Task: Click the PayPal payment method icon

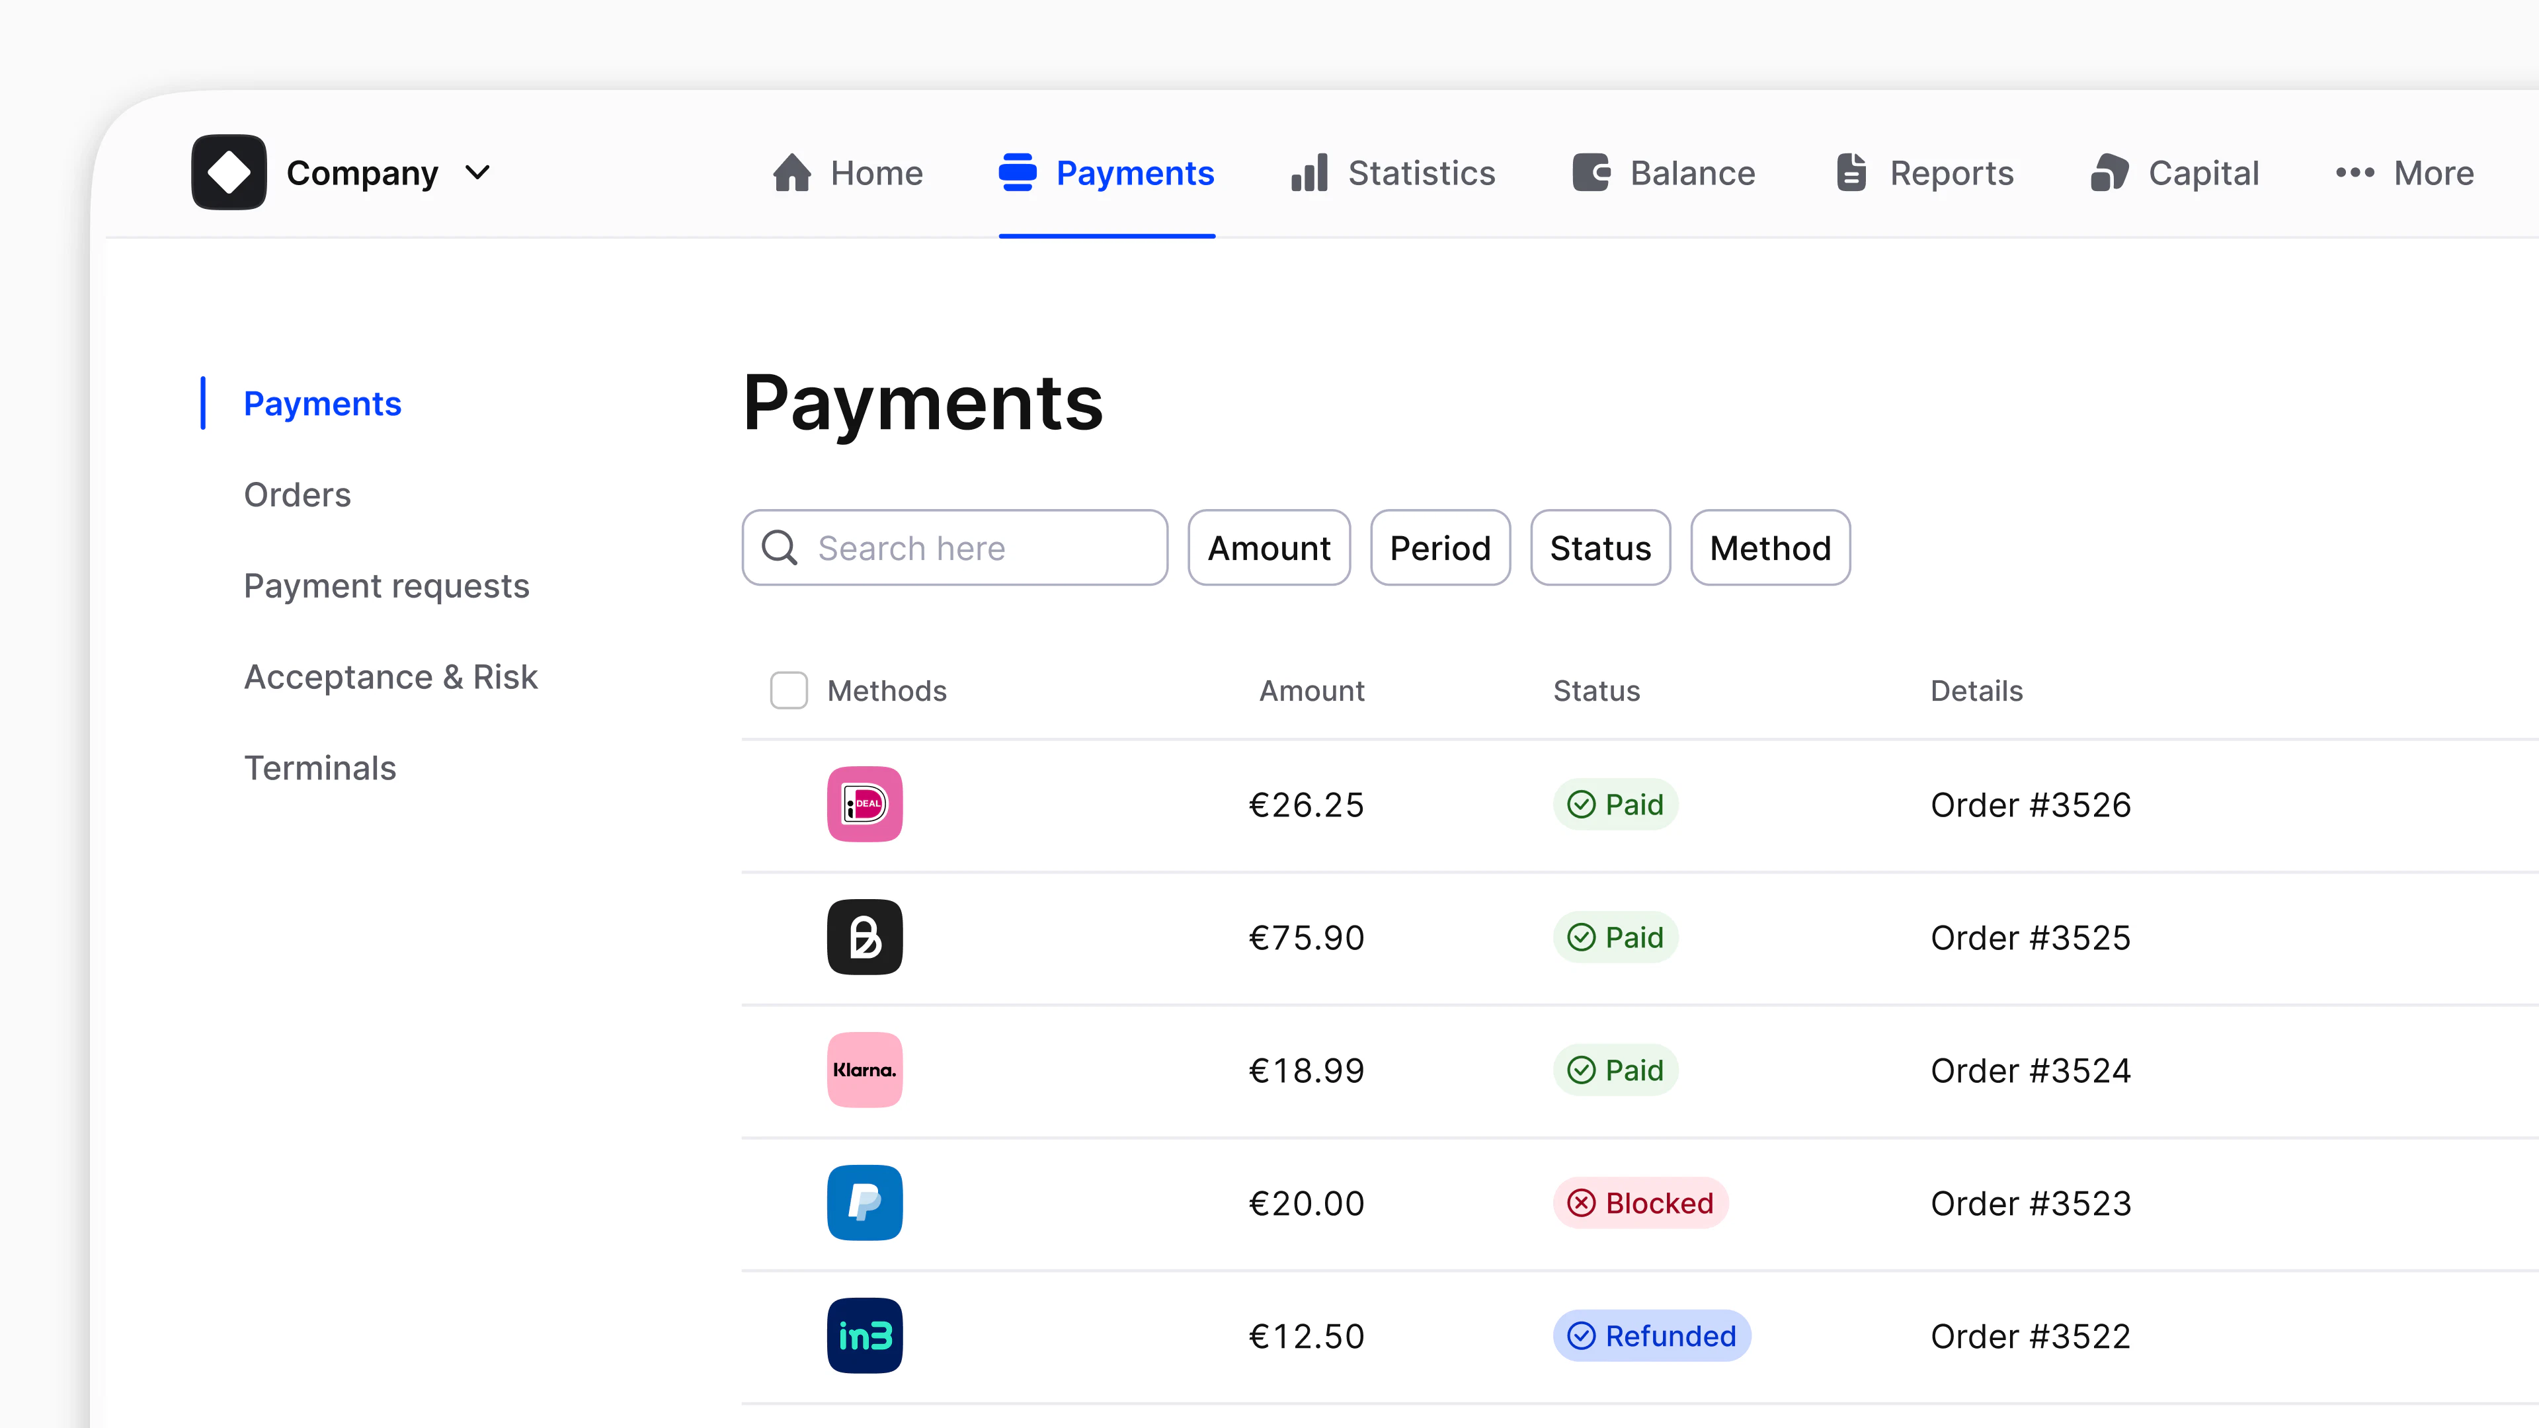Action: pyautogui.click(x=864, y=1203)
